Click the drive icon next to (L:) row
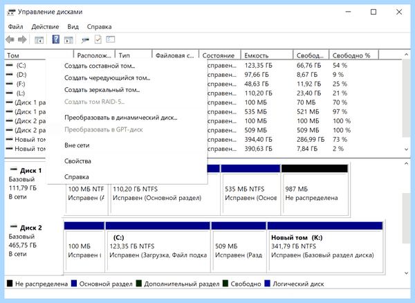Screen dimensions: 415x303 (x=10, y=93)
